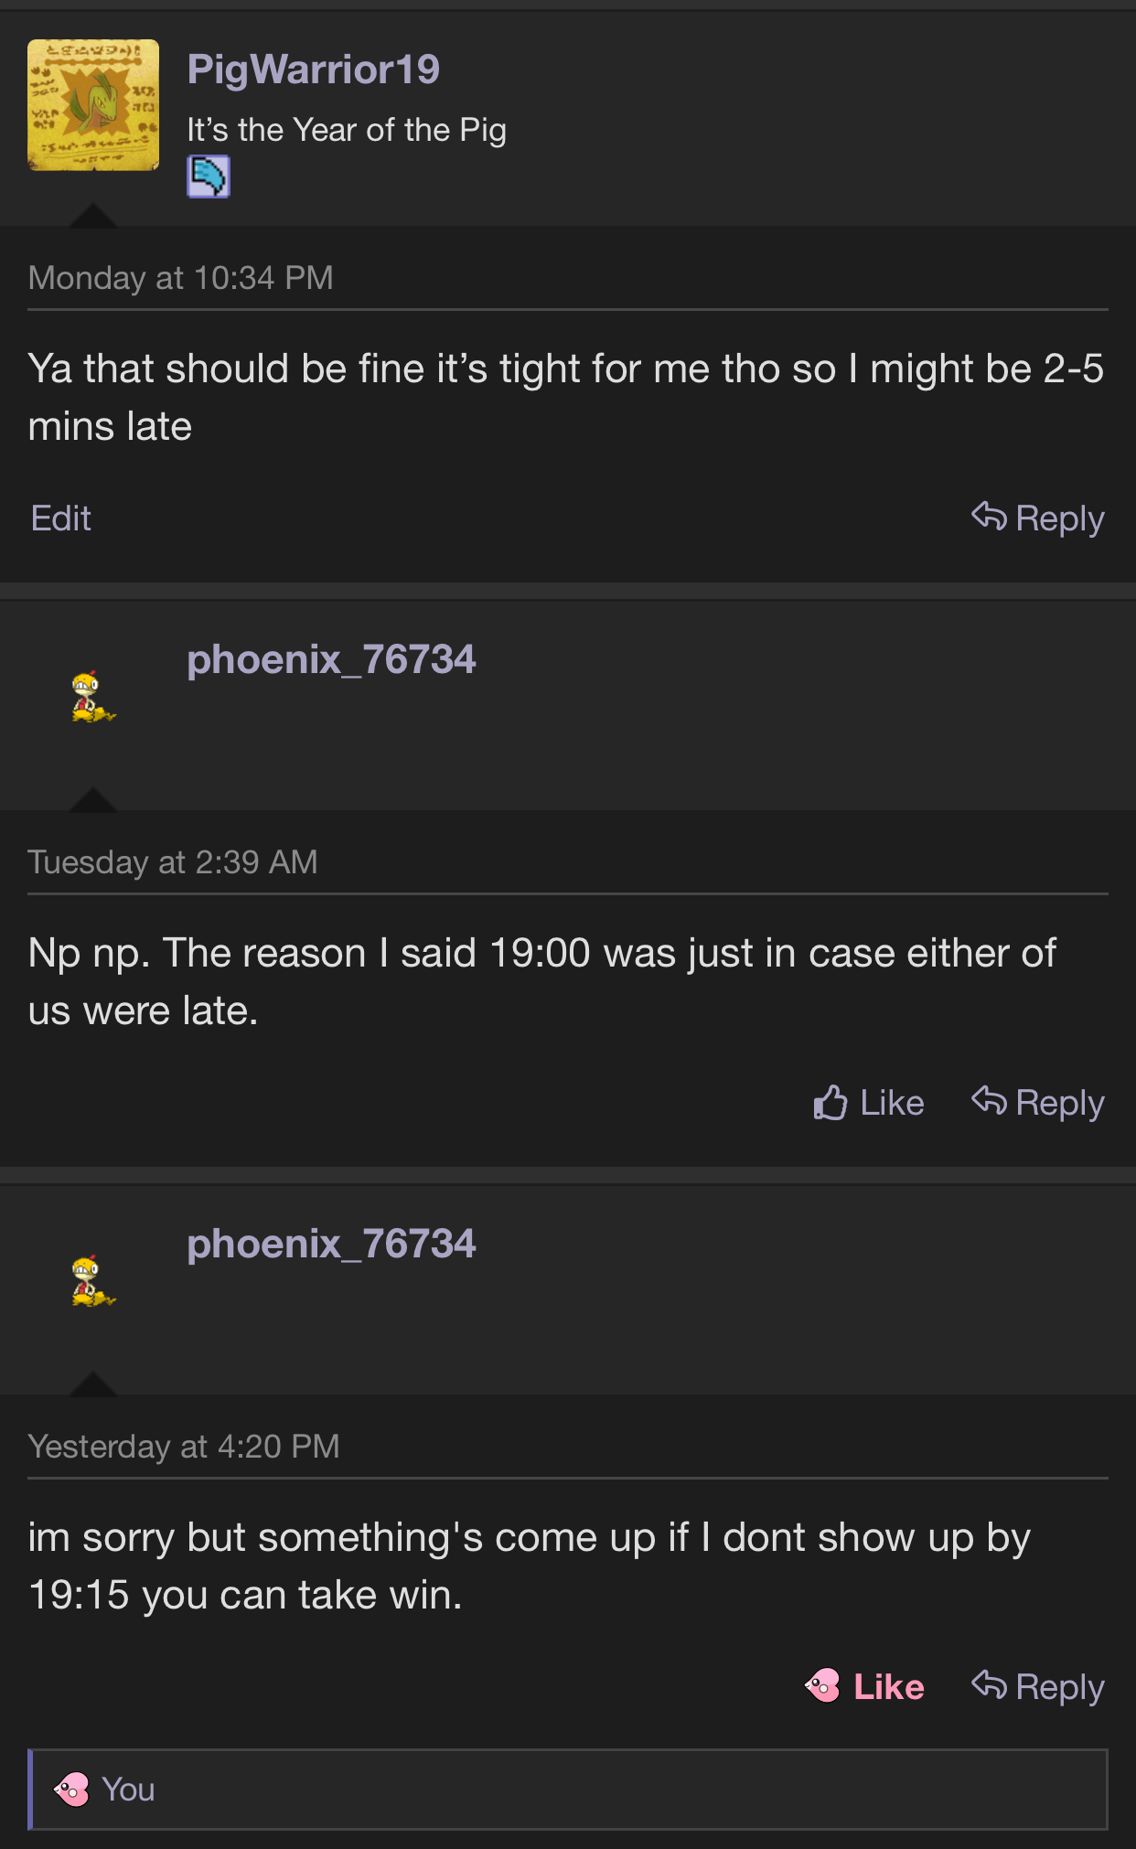Open phoenix_76734's profile from yesterday's post
1136x1849 pixels.
[x=331, y=1244]
